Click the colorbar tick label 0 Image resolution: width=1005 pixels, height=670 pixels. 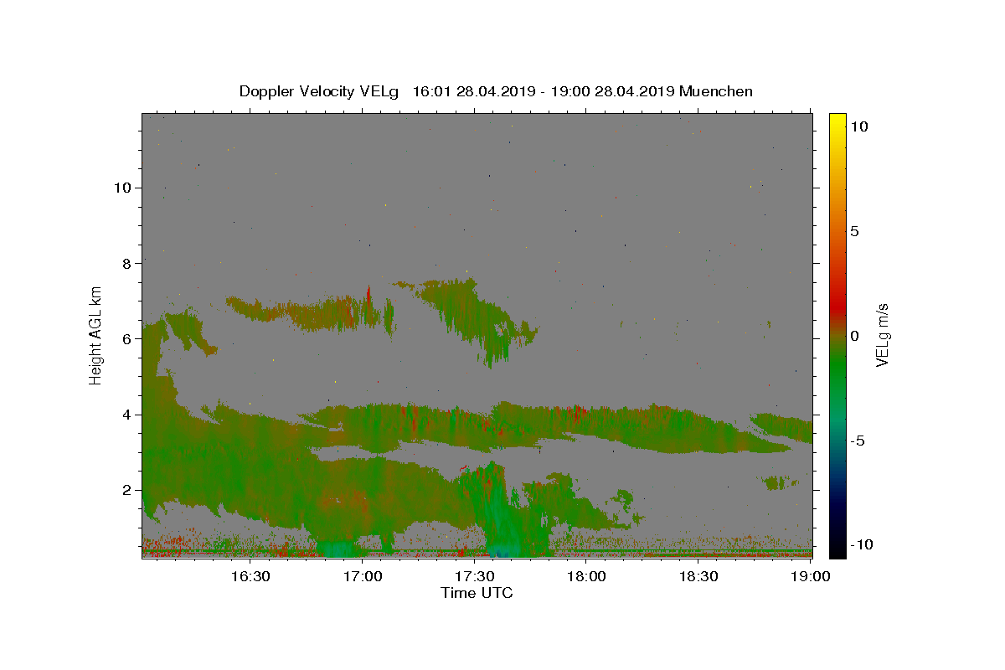[854, 336]
